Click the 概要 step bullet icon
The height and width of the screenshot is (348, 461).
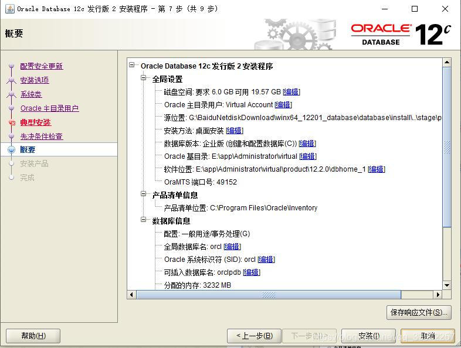[12, 150]
